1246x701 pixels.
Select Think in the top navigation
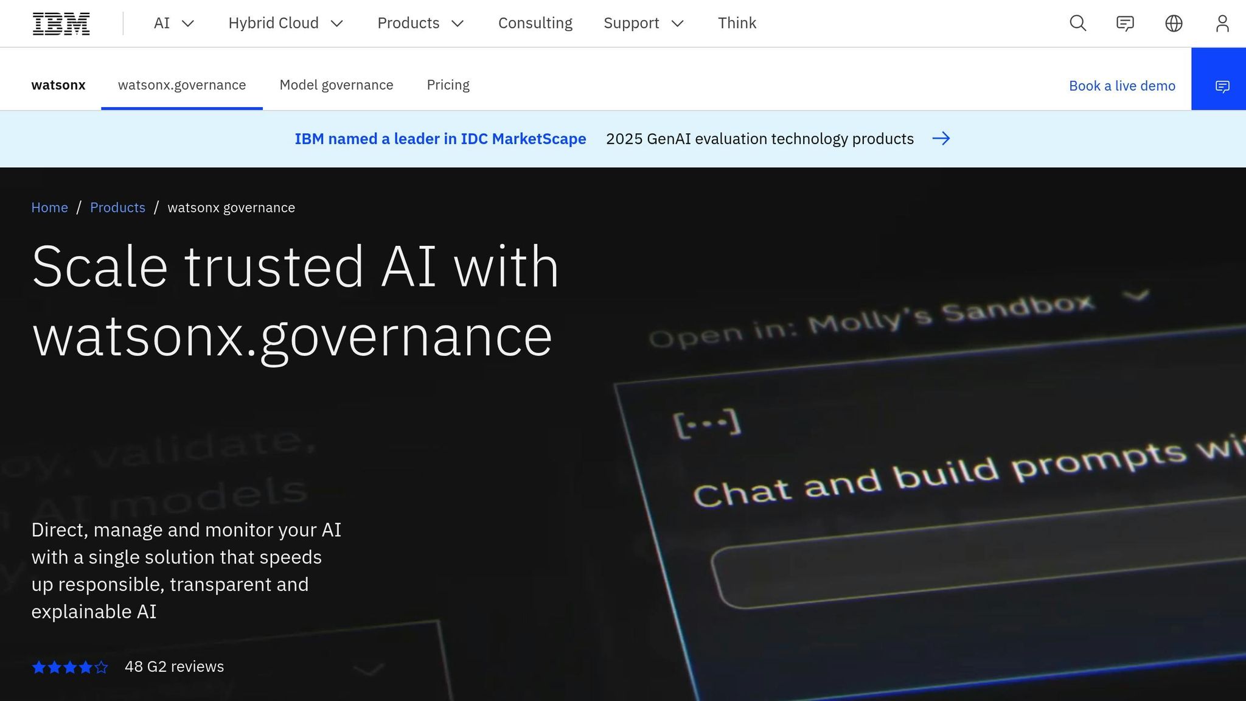737,23
